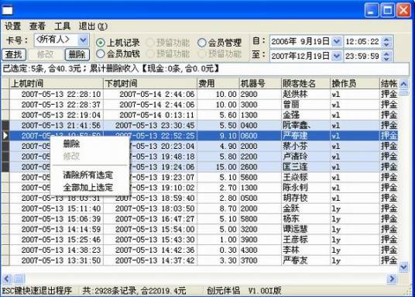Click the current-row arrow marker of 严春建's row
Viewport: 415px width, 297px height.
pos(5,136)
